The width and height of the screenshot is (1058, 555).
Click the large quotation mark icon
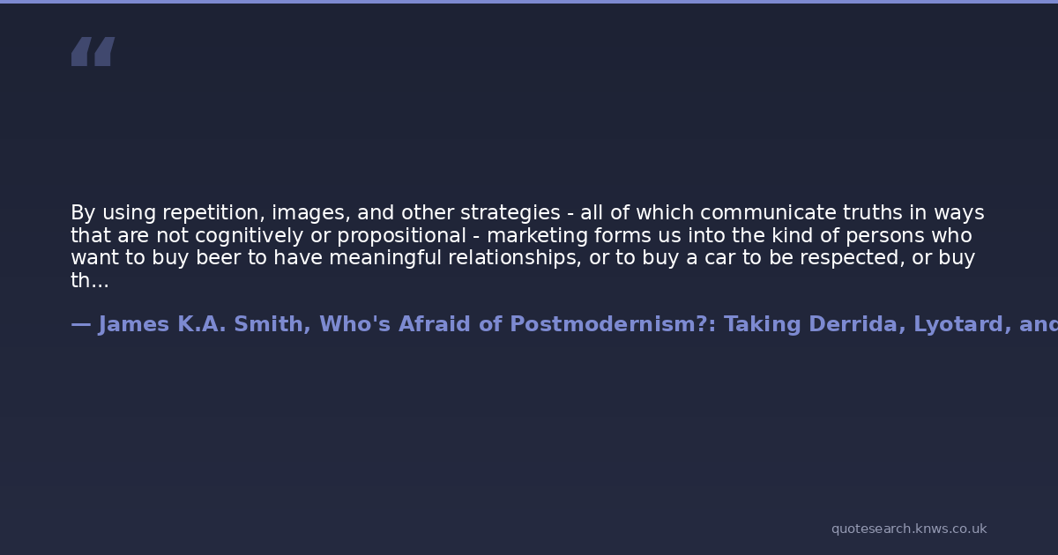(93, 52)
